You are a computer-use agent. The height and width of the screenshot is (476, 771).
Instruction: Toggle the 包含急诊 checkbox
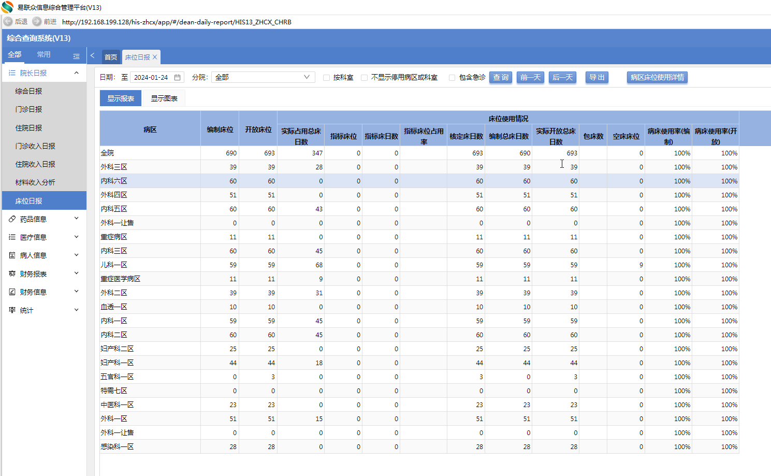[452, 78]
